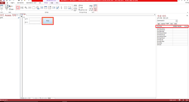Open the 형식 tab in property sheet
The image size is (189, 102).
coord(159,24)
